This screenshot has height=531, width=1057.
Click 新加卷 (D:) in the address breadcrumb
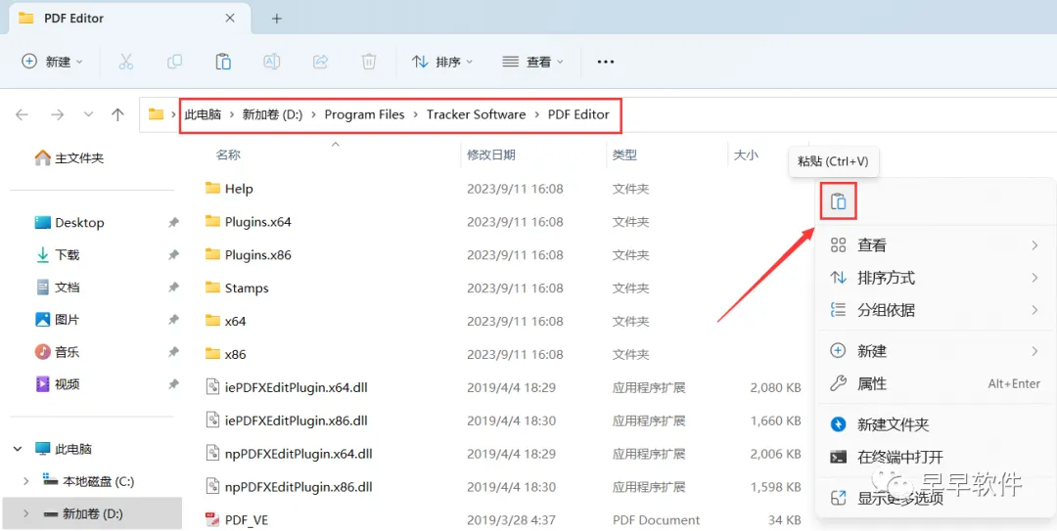click(x=272, y=114)
